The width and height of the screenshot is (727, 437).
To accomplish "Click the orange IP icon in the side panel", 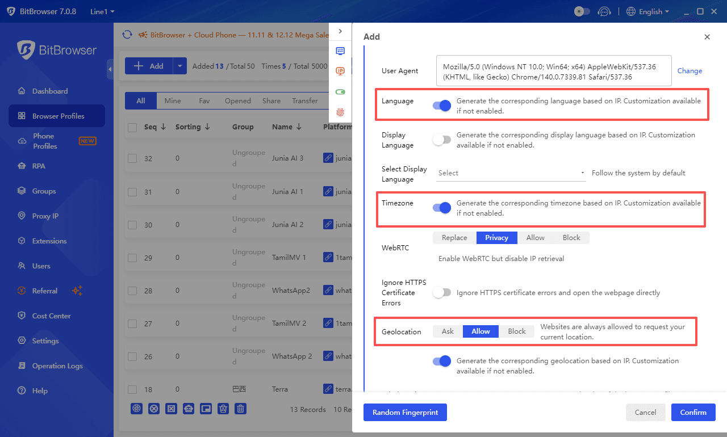I will [x=340, y=71].
